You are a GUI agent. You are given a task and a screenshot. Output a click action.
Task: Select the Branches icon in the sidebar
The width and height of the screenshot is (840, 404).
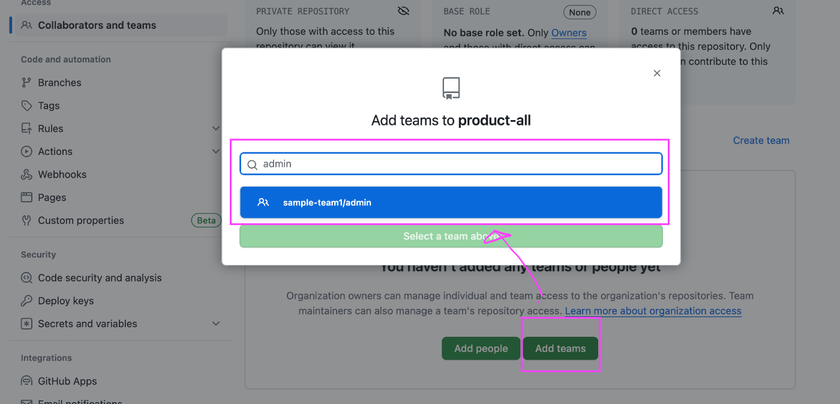coord(27,82)
